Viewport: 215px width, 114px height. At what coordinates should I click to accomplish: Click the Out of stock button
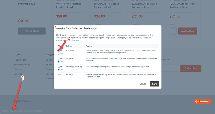[32, 31]
